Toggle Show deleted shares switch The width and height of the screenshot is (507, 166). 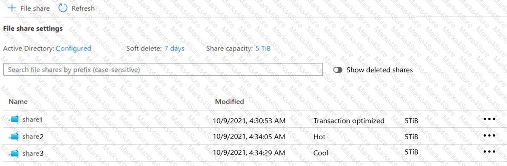click(338, 70)
